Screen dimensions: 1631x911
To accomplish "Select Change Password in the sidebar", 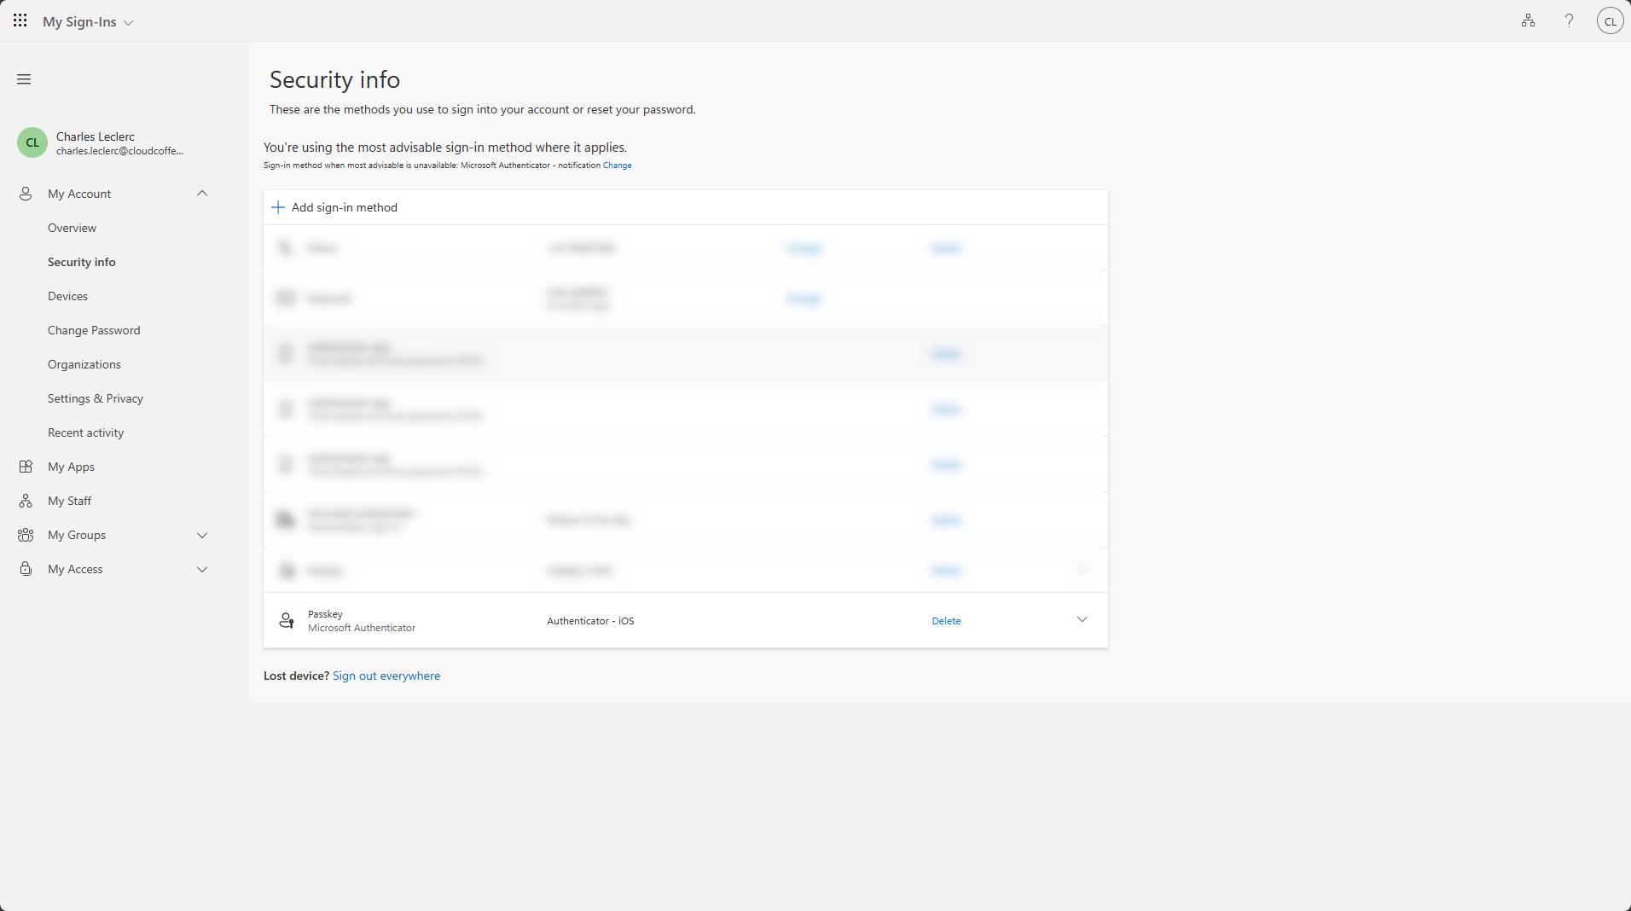I will tap(94, 330).
